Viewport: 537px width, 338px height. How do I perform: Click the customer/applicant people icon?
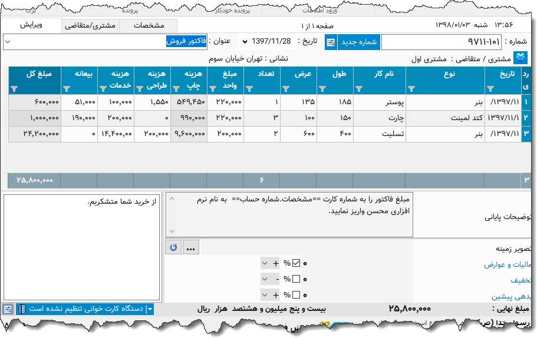521,58
